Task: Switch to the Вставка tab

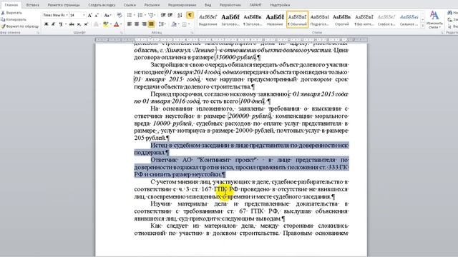Action: pyautogui.click(x=32, y=5)
